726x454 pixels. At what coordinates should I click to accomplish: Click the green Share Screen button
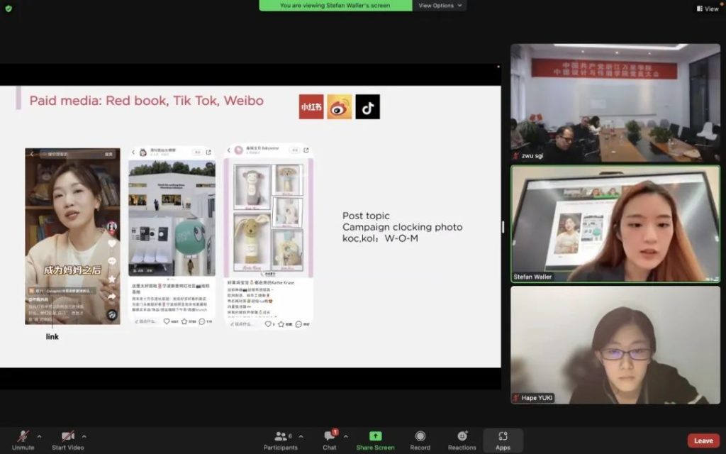(x=375, y=440)
